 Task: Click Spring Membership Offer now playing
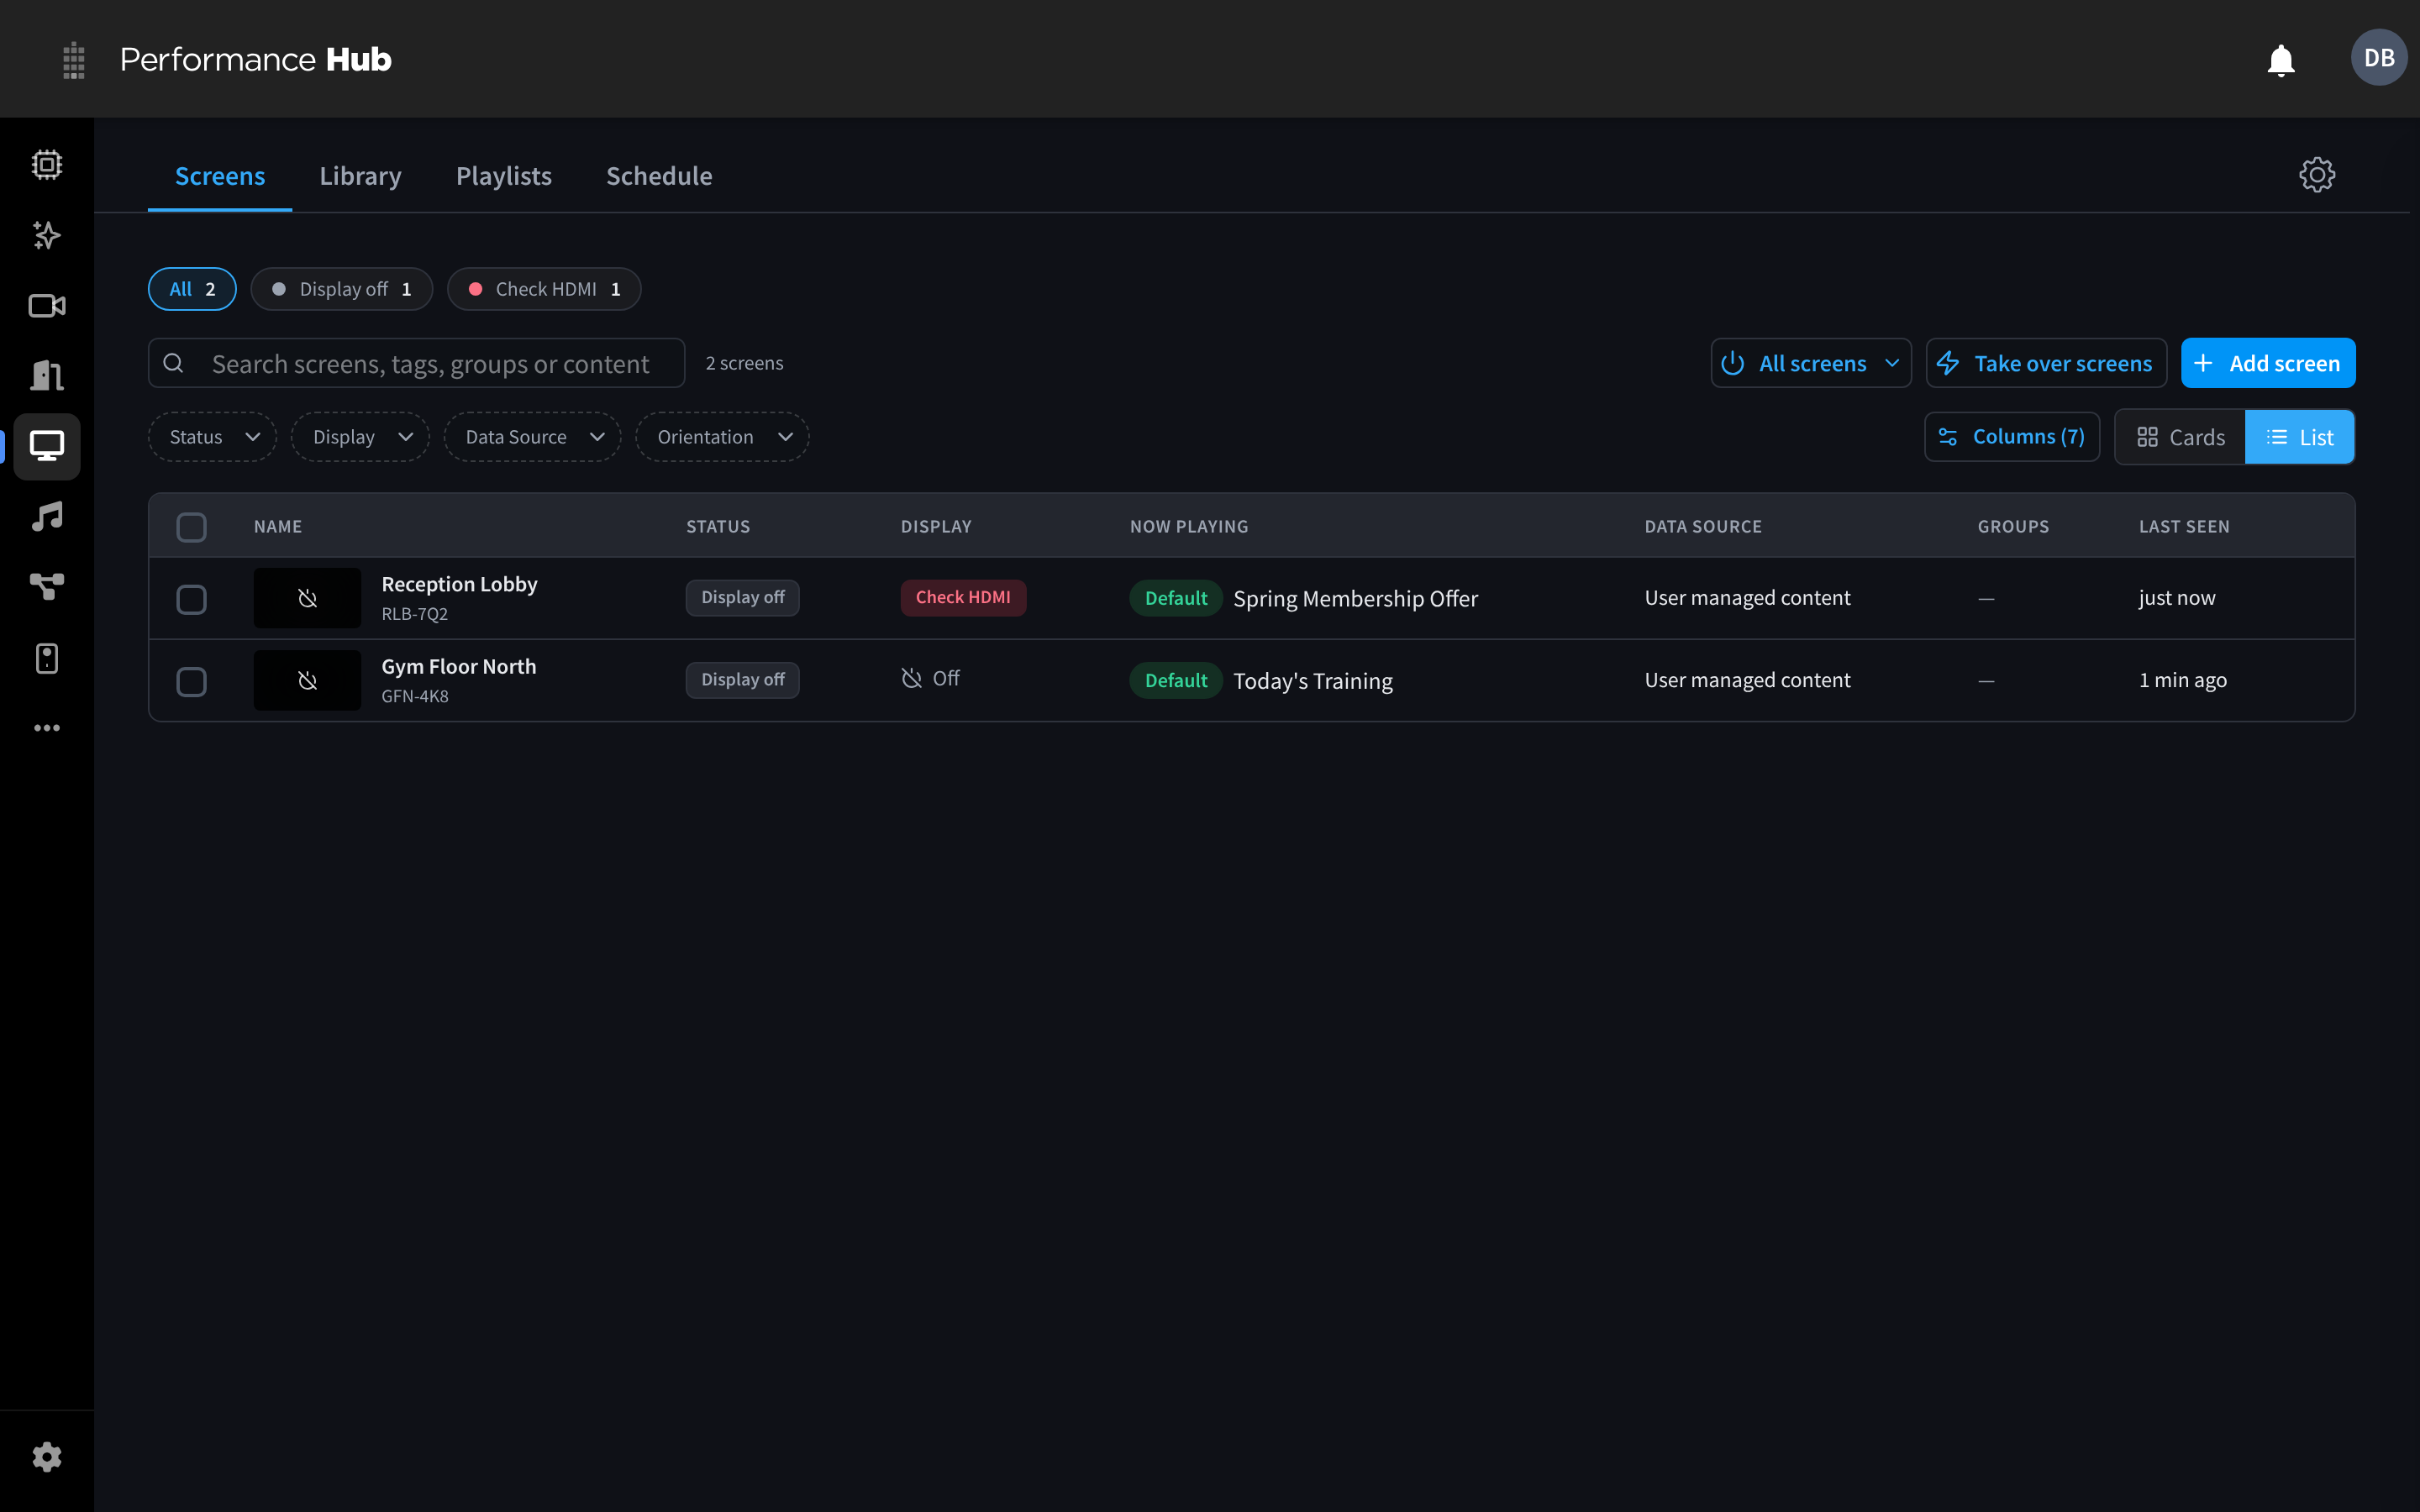pyautogui.click(x=1355, y=598)
